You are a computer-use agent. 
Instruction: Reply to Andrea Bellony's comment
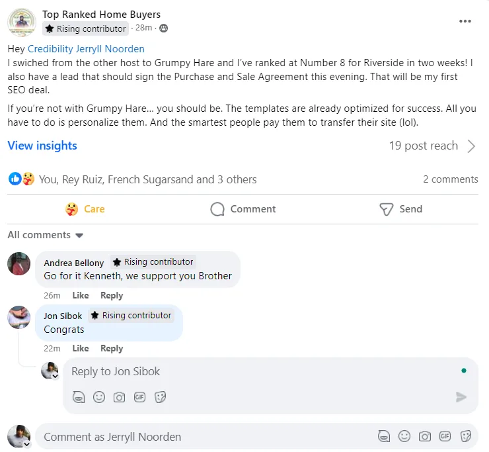(x=112, y=296)
